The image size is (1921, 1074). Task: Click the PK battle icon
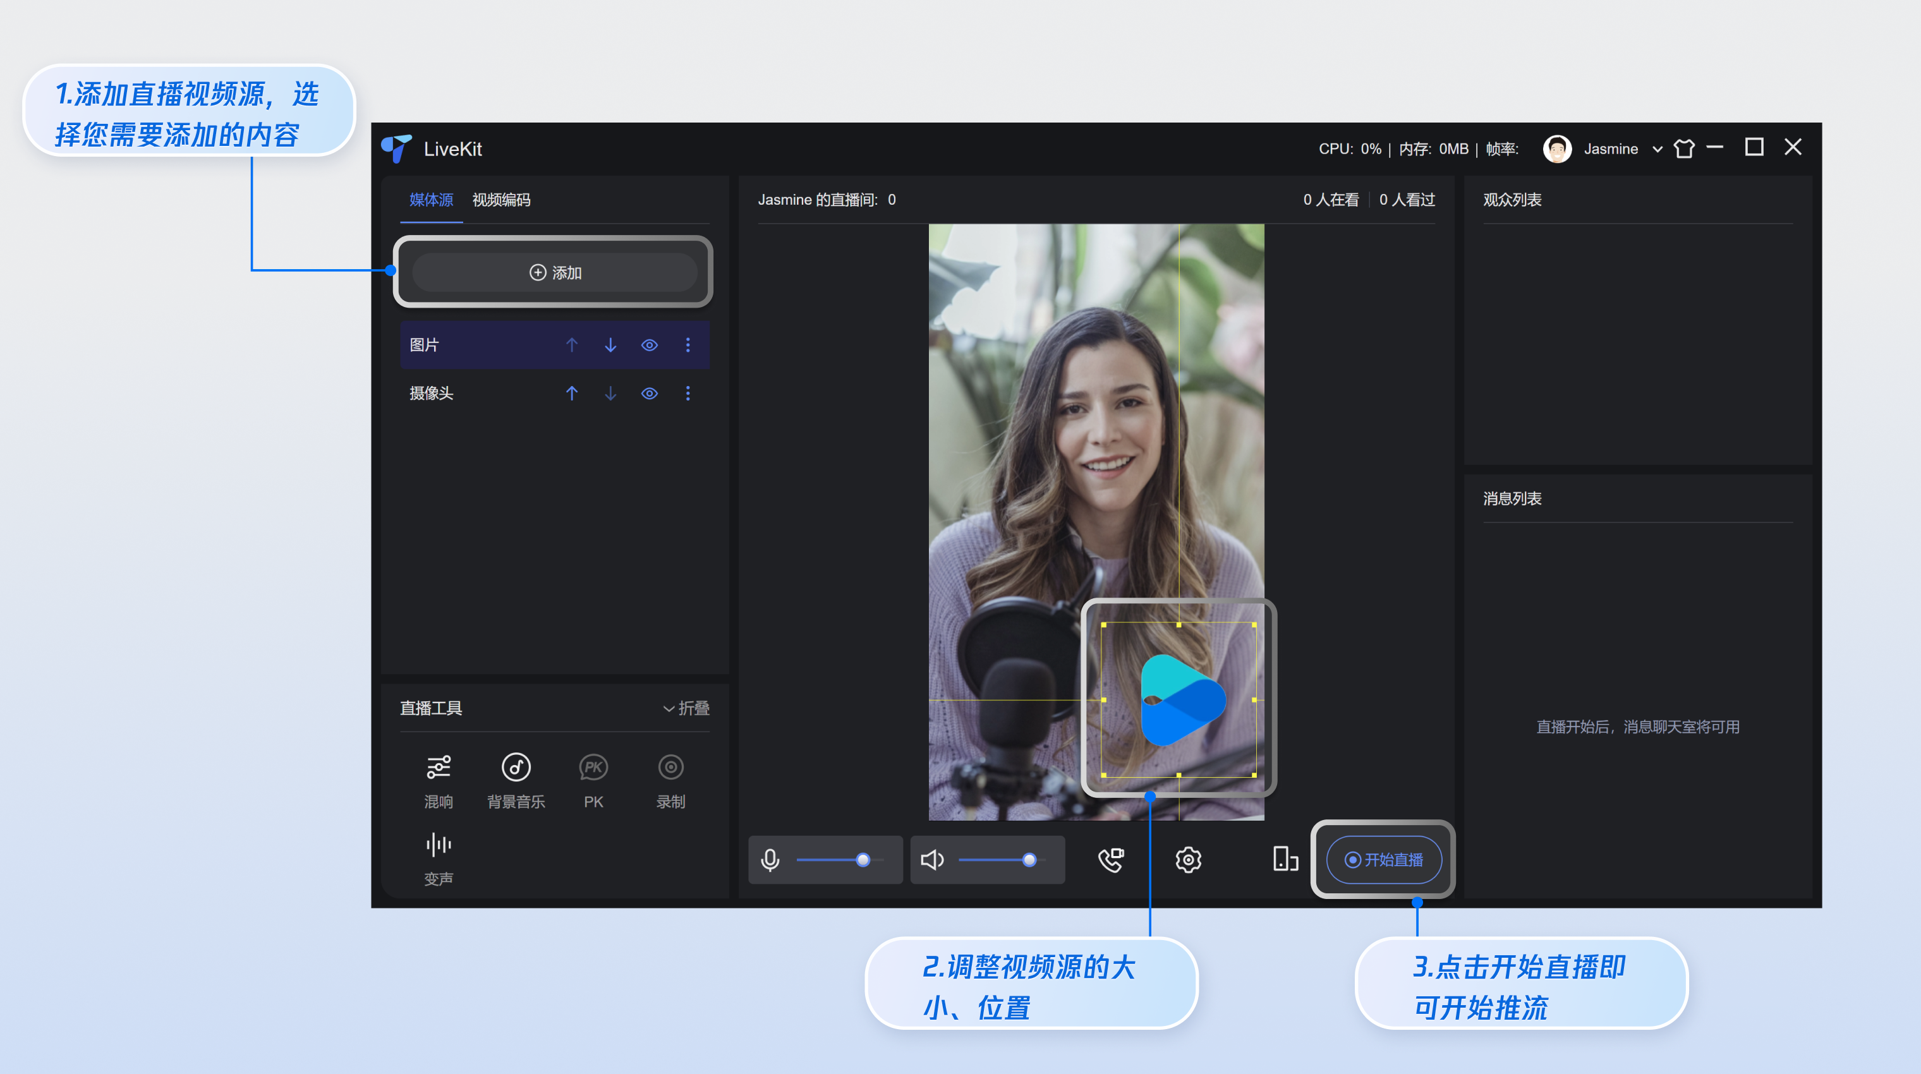pyautogui.click(x=593, y=768)
